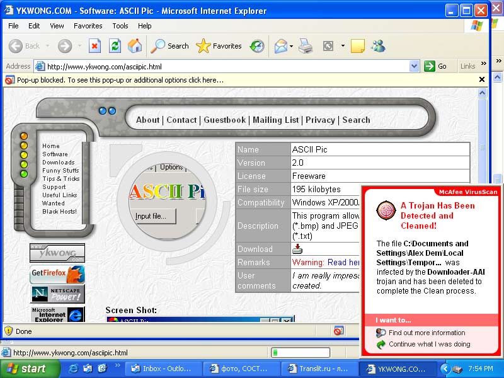Click the page scroll up arrow
This screenshot has height=378, width=504.
pyautogui.click(x=482, y=93)
